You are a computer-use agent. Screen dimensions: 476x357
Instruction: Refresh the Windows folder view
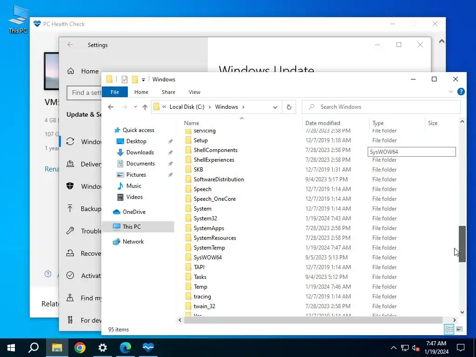pyautogui.click(x=289, y=107)
